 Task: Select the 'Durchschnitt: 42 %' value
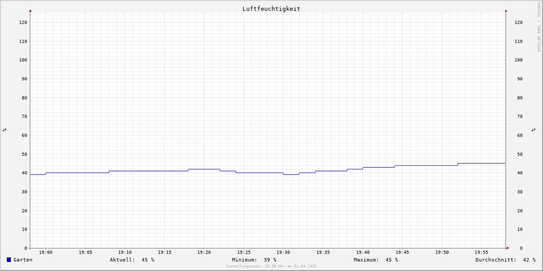505,260
